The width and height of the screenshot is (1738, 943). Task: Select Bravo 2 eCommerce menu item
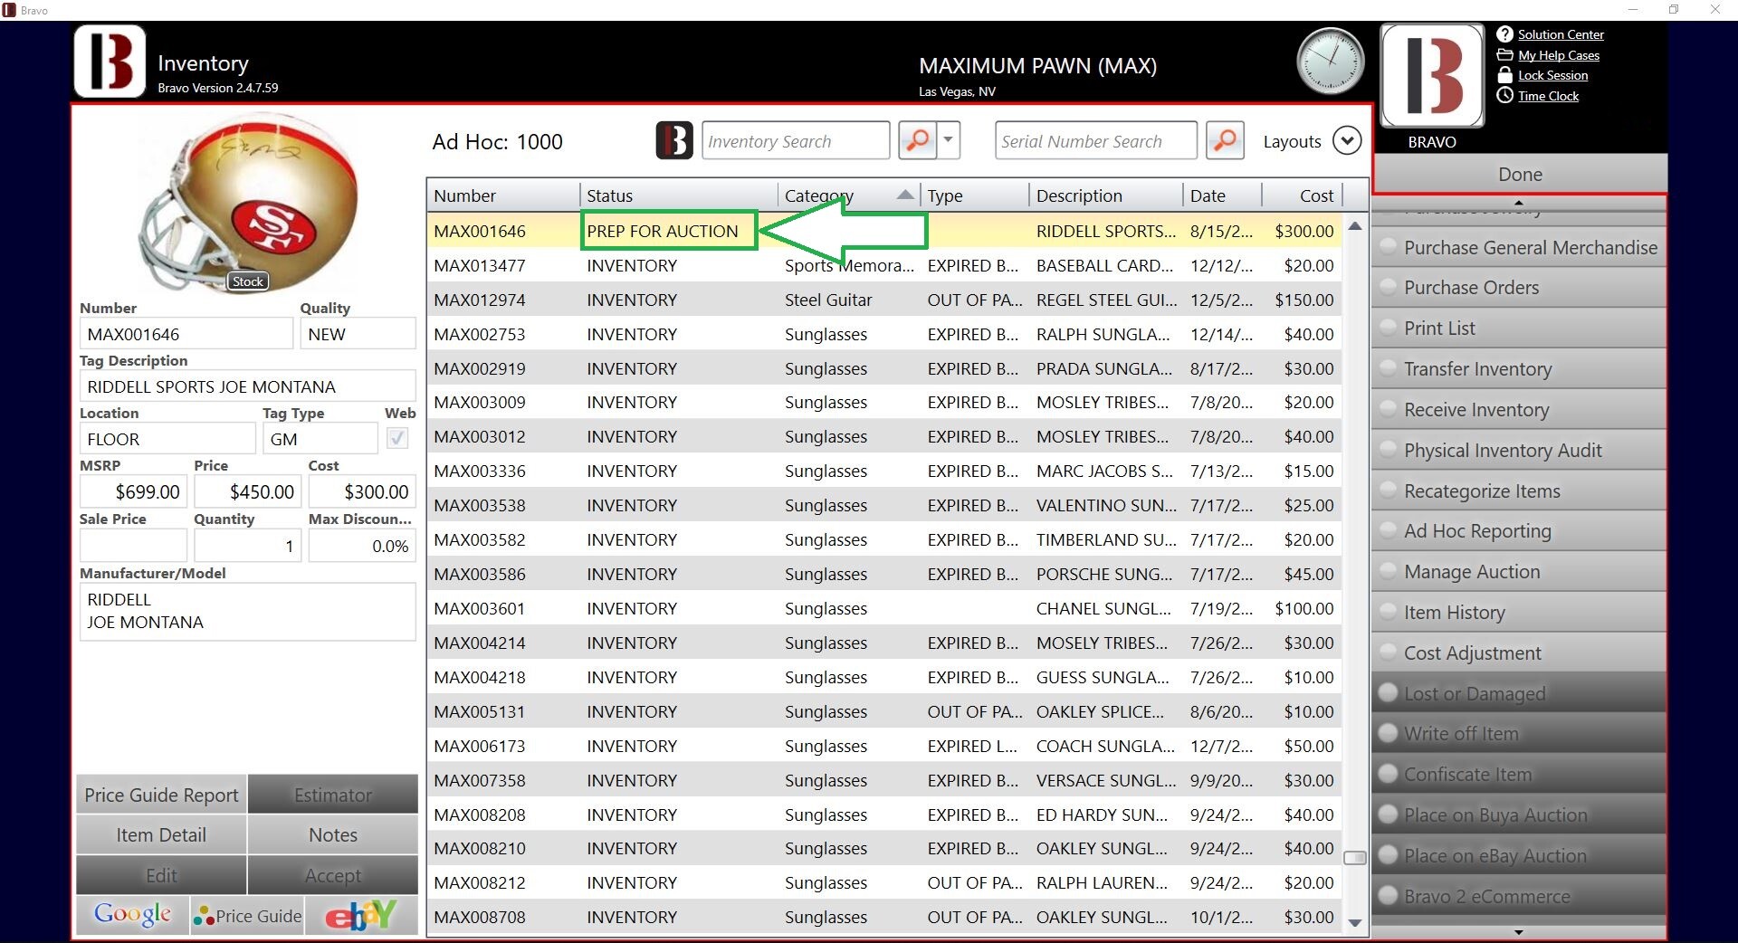[x=1519, y=897]
